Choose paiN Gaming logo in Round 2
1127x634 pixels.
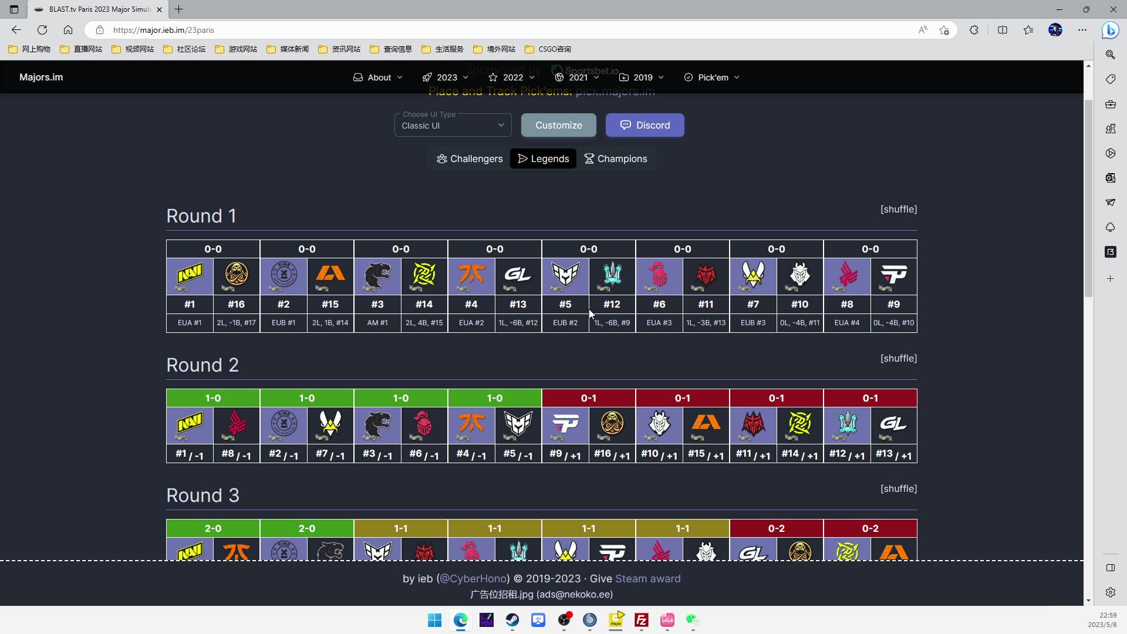pos(565,425)
